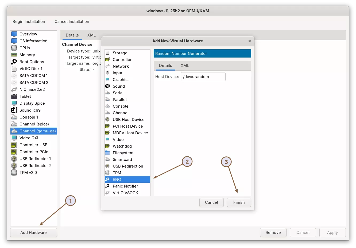Cancel the Add New Virtual Hardware dialog

tap(211, 202)
